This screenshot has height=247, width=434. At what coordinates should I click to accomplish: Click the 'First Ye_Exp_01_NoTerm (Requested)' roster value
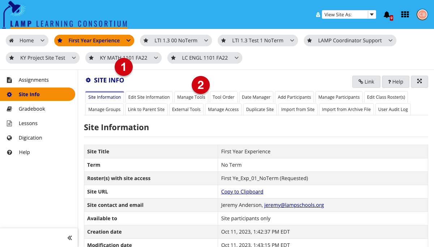(265, 178)
